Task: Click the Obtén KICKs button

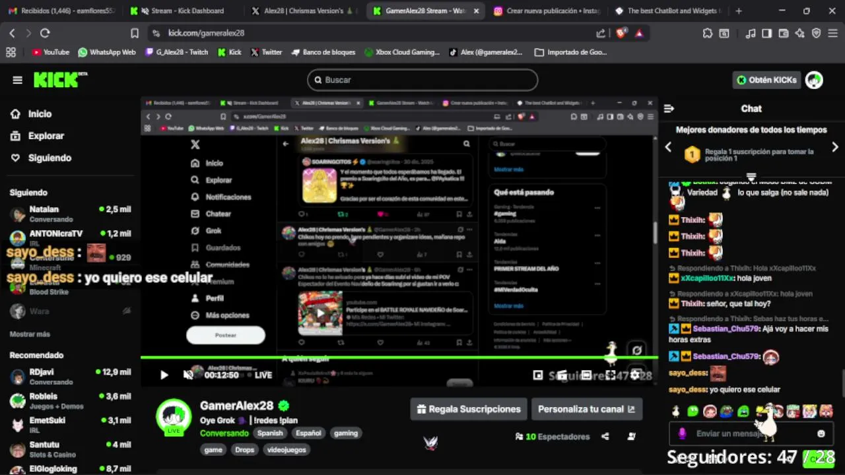Action: (766, 80)
